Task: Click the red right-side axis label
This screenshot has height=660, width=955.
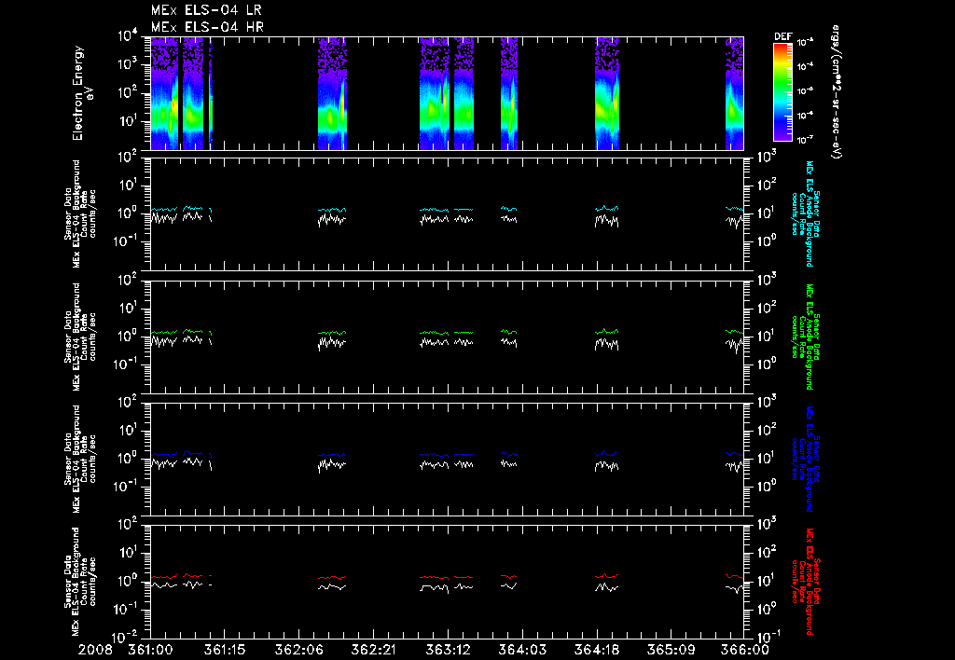Action: (x=805, y=582)
